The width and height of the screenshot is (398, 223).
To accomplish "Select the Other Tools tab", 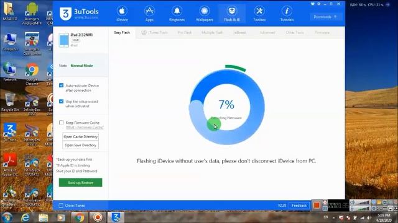I will [295, 32].
